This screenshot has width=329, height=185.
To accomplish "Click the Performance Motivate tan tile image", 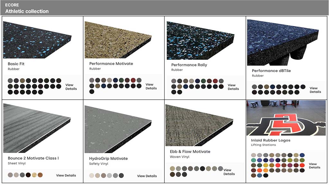I will tap(118, 40).
